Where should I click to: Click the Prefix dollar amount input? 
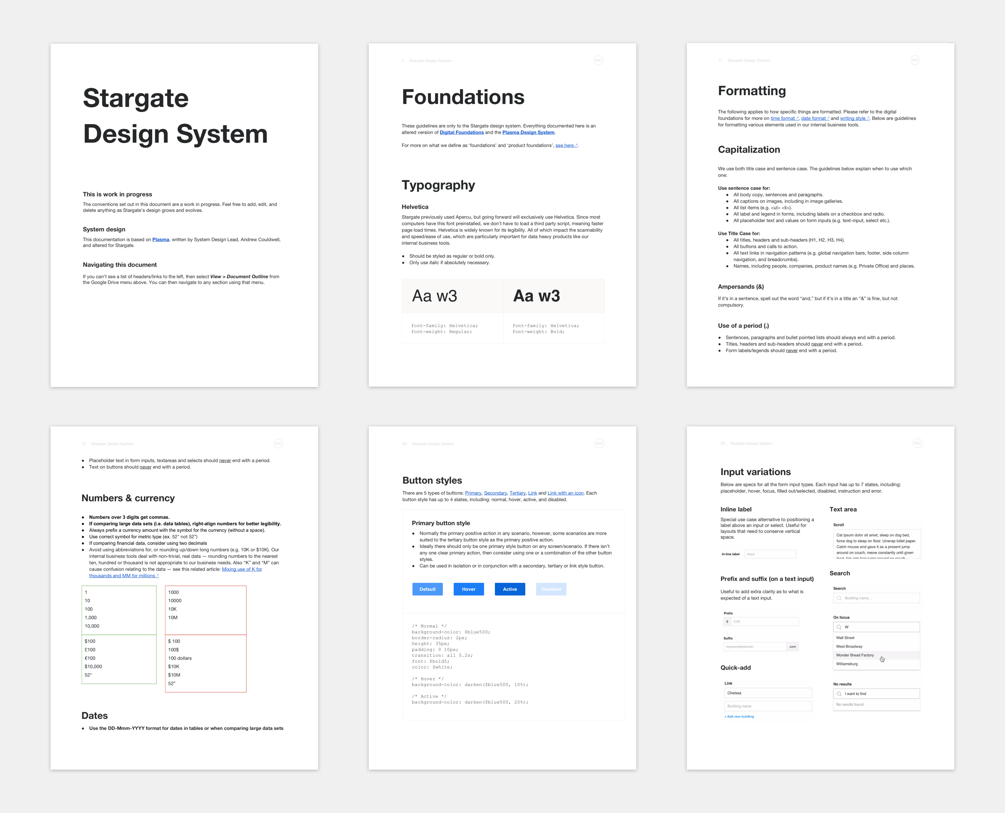pyautogui.click(x=765, y=621)
